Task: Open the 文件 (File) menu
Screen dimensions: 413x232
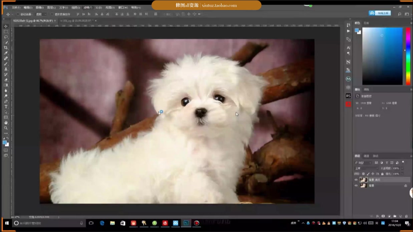Action: click(x=16, y=7)
